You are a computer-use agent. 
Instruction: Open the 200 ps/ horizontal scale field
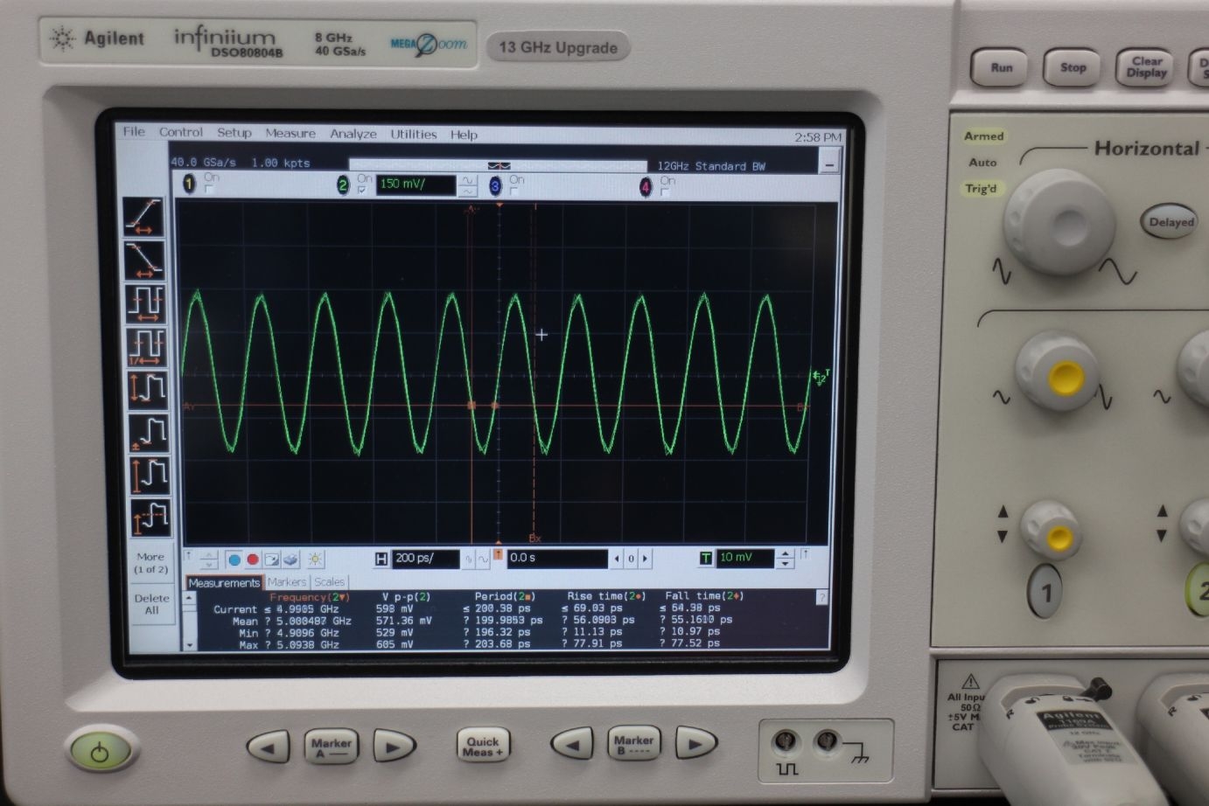425,558
